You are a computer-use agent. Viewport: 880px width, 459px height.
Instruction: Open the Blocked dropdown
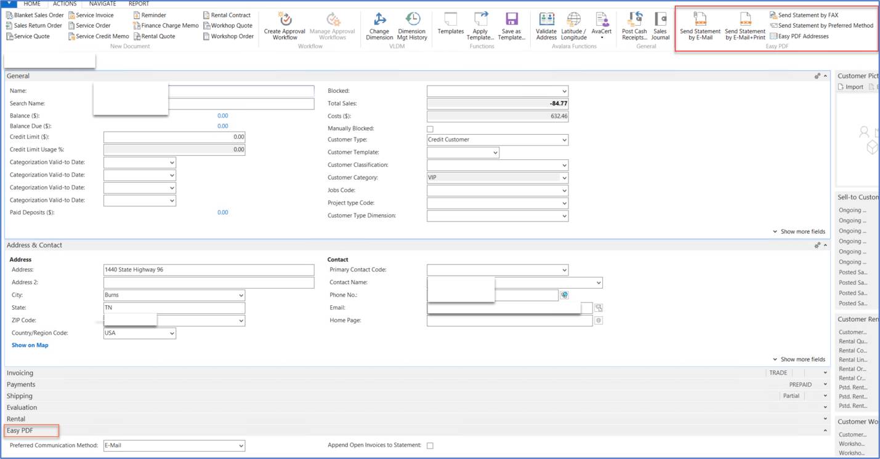point(564,91)
